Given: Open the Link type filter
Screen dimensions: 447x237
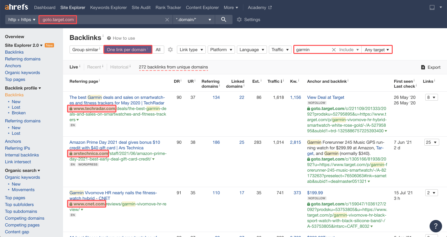Looking at the screenshot, I should (x=191, y=50).
